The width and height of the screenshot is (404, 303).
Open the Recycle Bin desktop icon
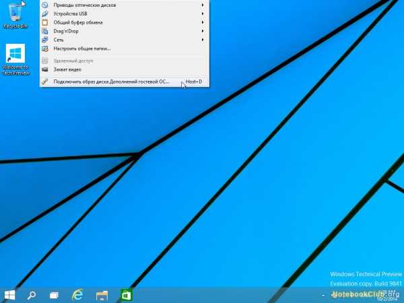tap(15, 15)
